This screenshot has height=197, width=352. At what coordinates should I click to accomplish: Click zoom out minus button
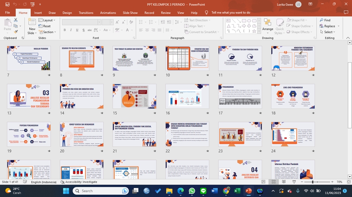(302, 182)
